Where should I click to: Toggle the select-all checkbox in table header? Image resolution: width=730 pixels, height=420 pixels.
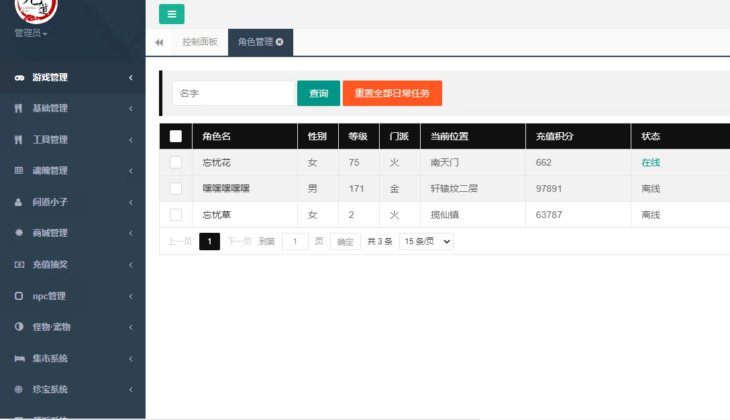[x=176, y=136]
